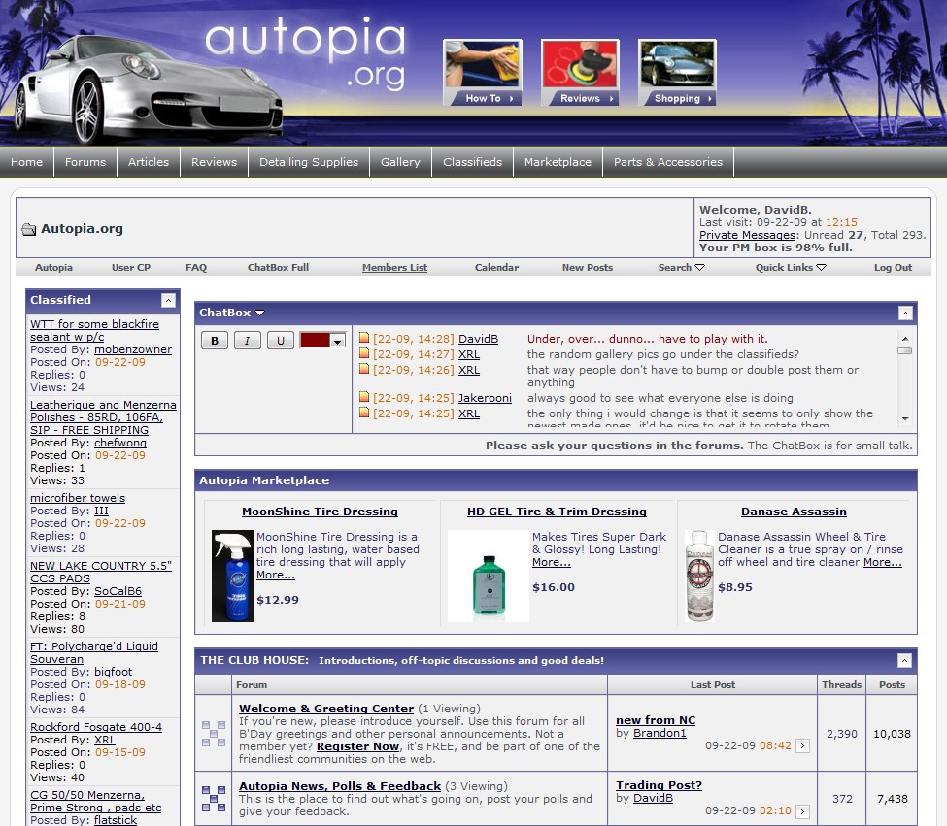Open WTT for some blackfire sealant listing
Image resolution: width=947 pixels, height=826 pixels.
[95, 331]
